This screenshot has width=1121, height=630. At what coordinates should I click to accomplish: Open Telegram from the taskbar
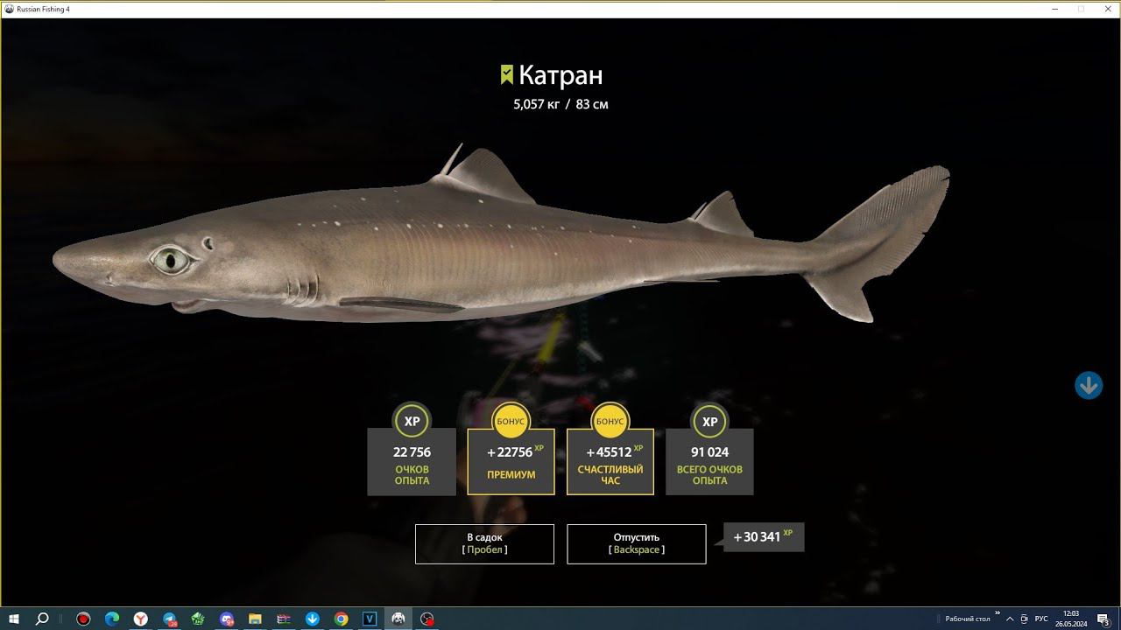(x=169, y=619)
